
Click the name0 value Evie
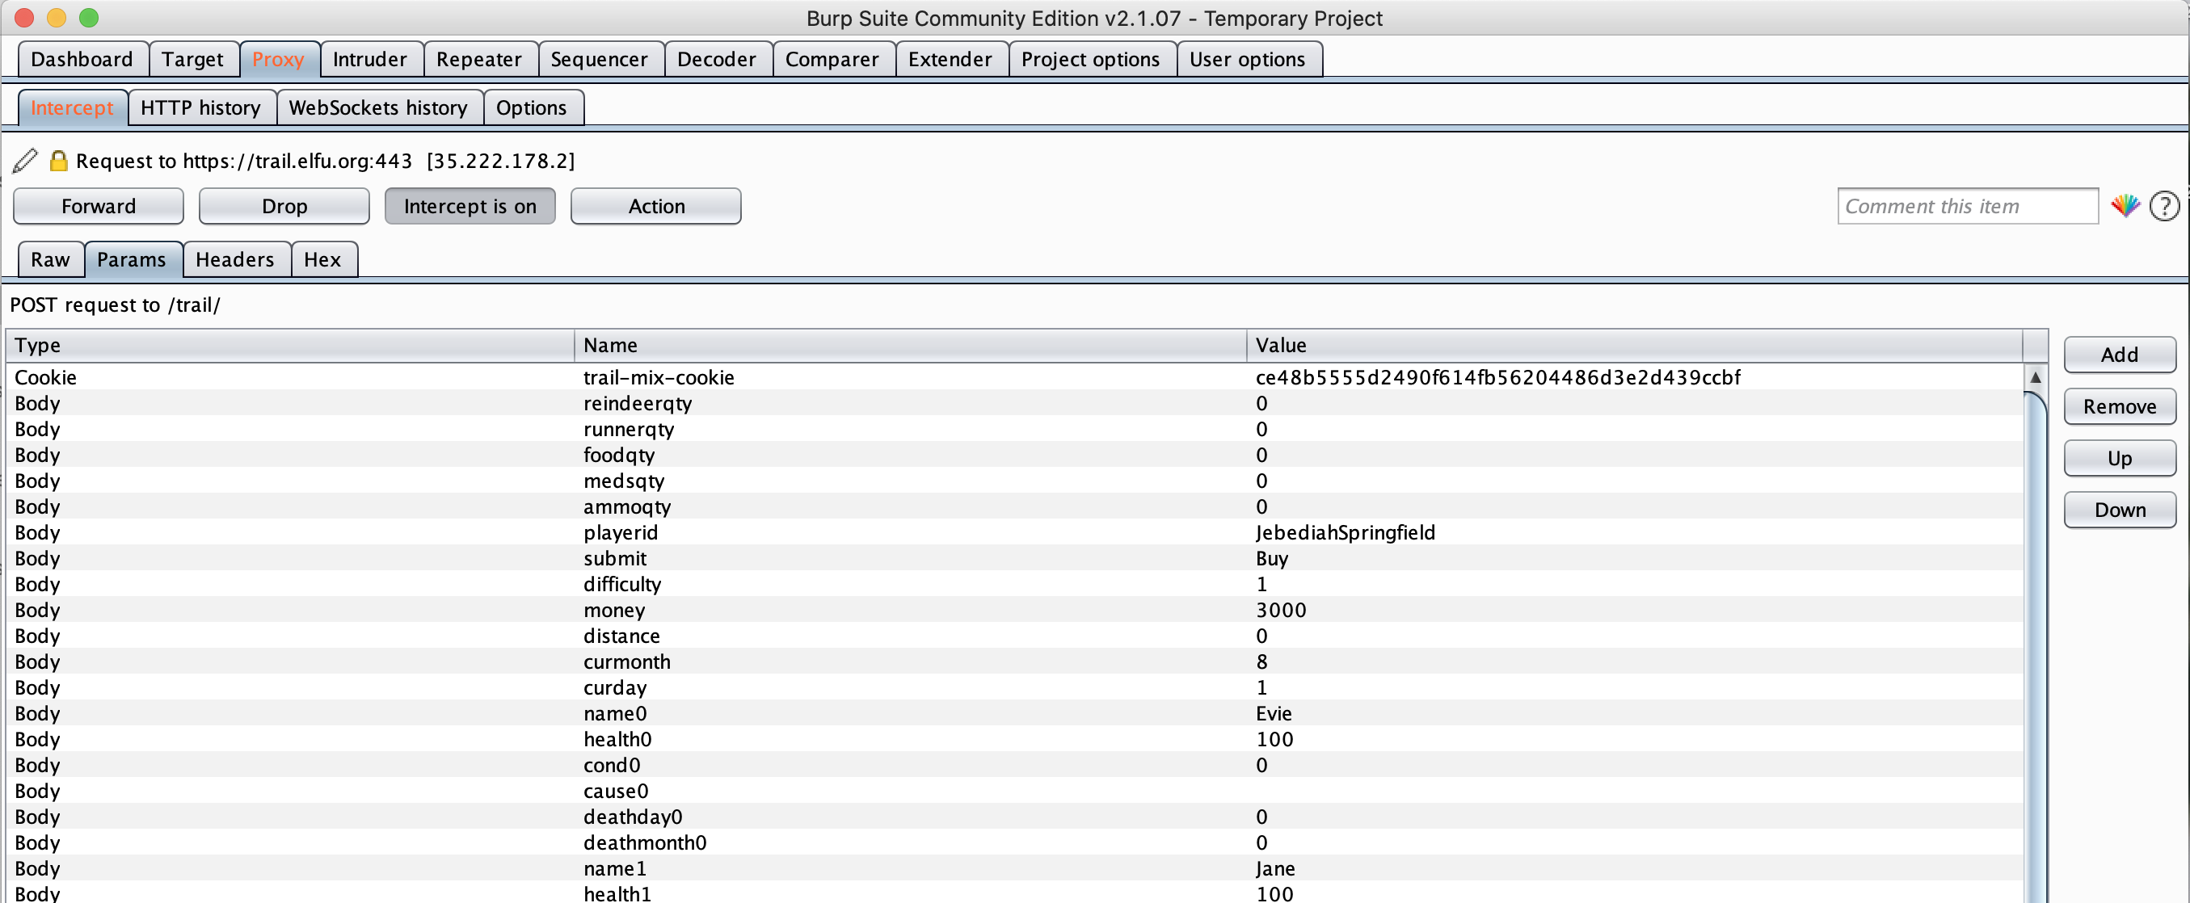pyautogui.click(x=1274, y=713)
